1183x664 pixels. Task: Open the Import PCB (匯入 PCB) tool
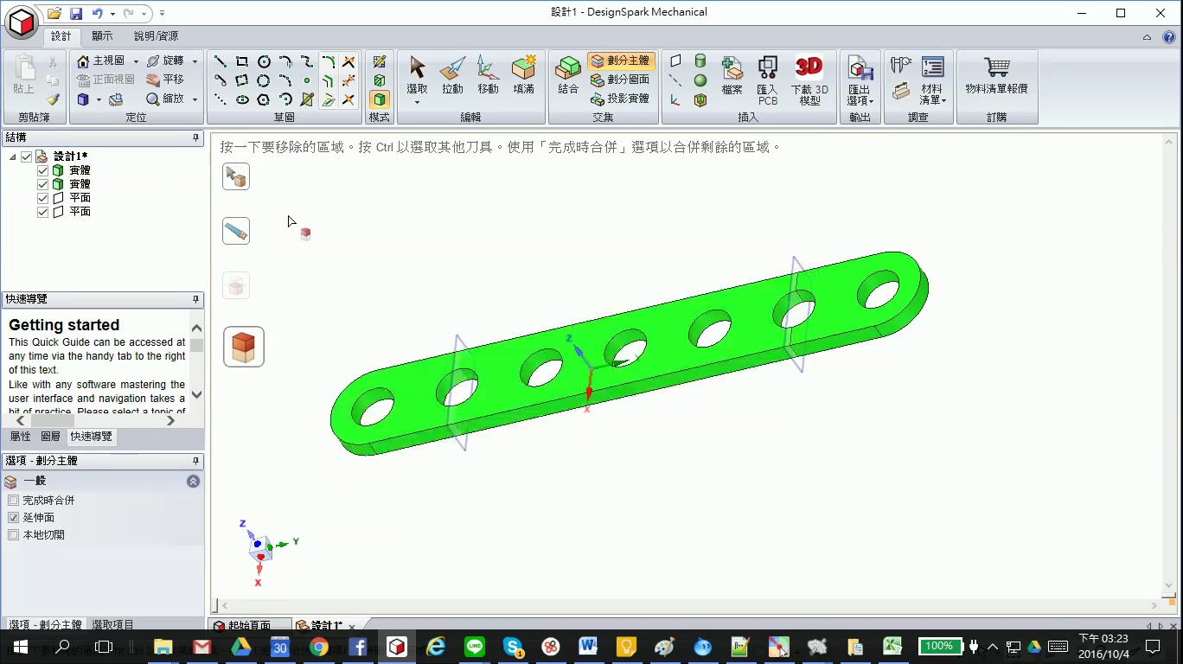767,80
